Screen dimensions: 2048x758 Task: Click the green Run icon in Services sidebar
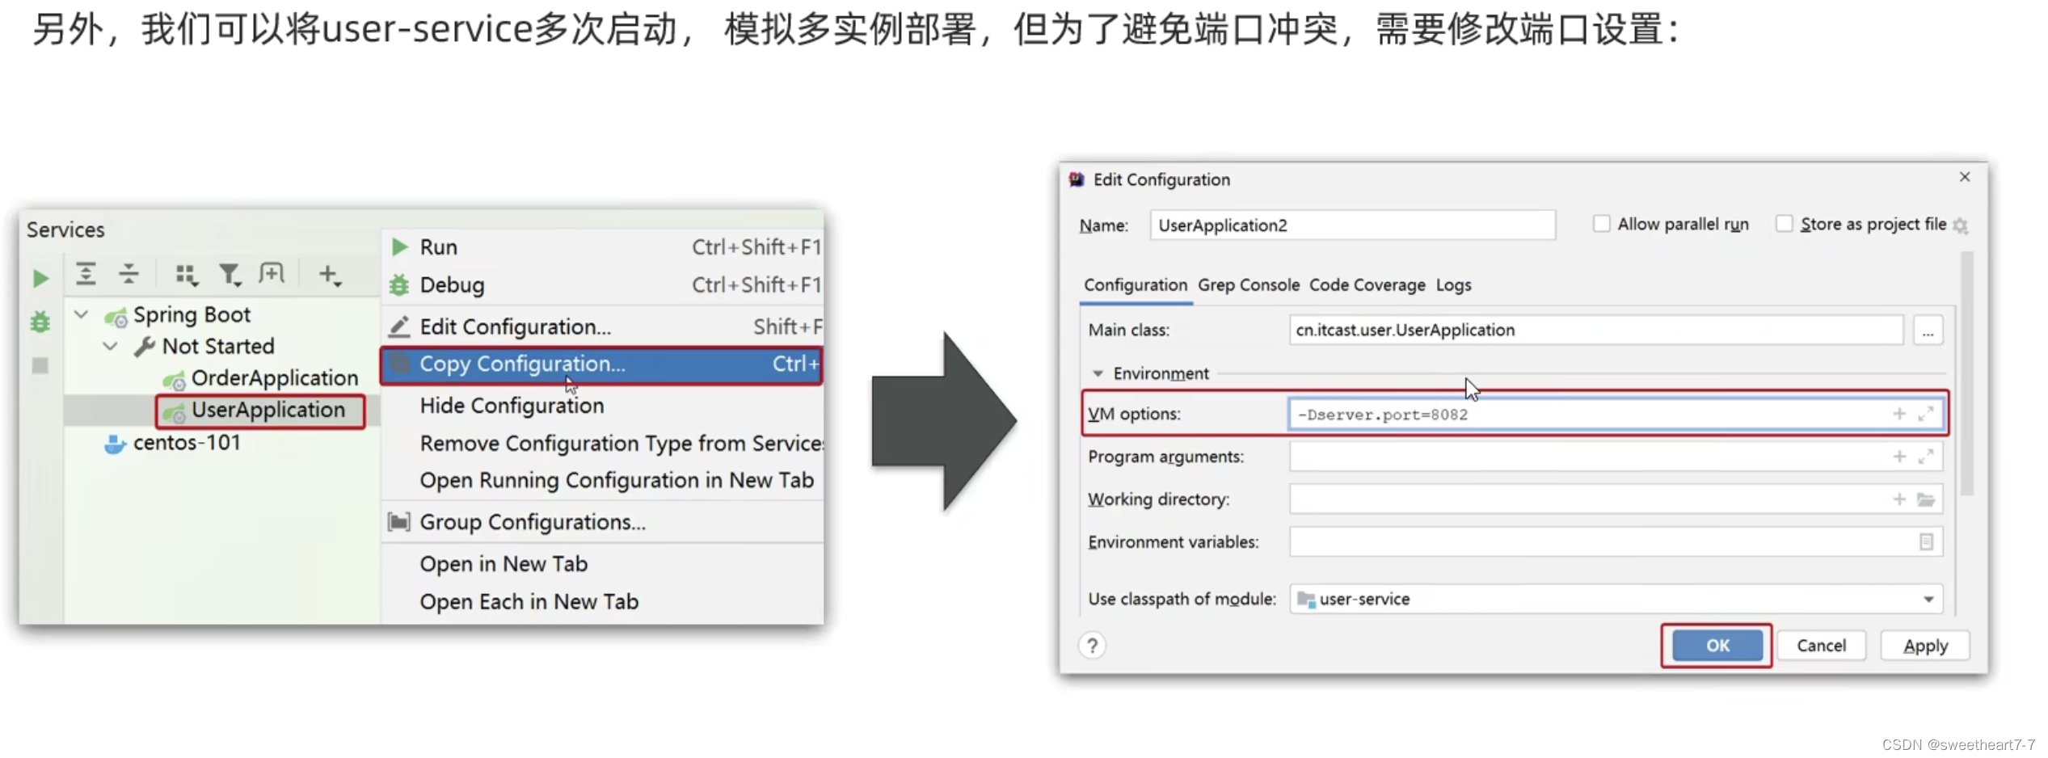click(40, 279)
